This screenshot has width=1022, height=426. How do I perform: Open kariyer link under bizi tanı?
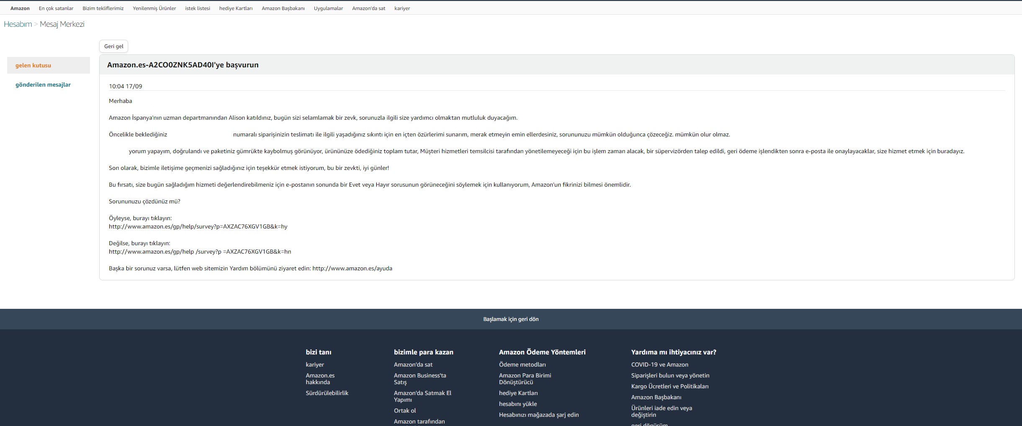click(315, 364)
